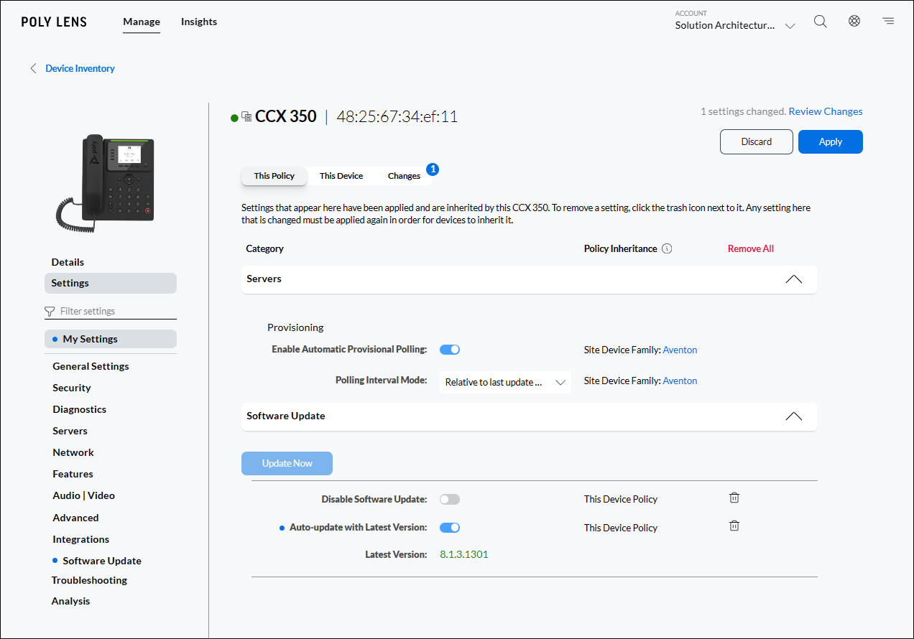Enable the Disable Software Update switch
The height and width of the screenshot is (639, 914).
point(450,499)
